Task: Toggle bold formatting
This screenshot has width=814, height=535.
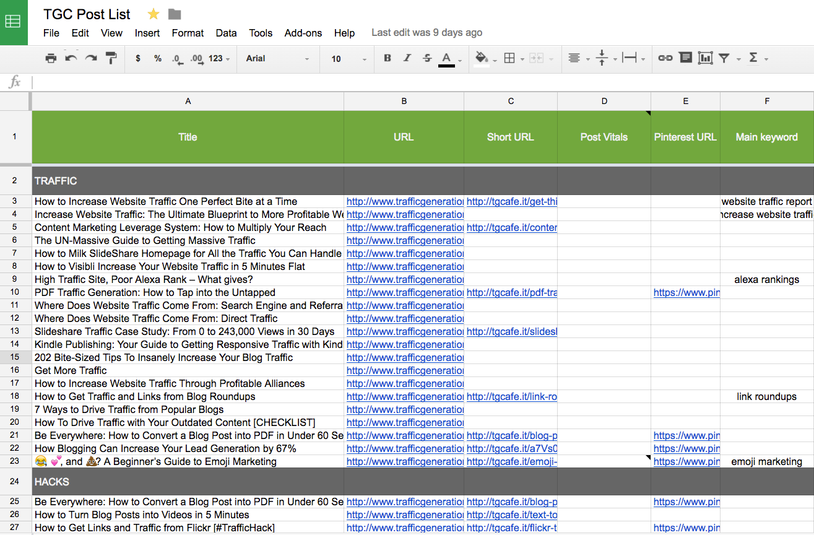Action: pyautogui.click(x=388, y=58)
